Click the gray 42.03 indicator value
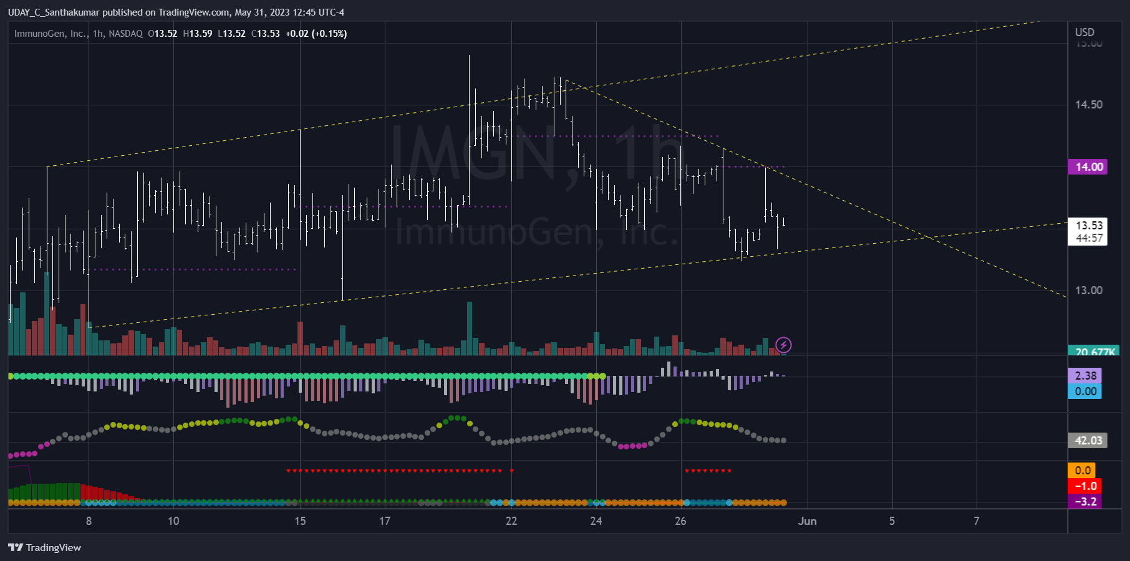1130x561 pixels. (x=1088, y=441)
